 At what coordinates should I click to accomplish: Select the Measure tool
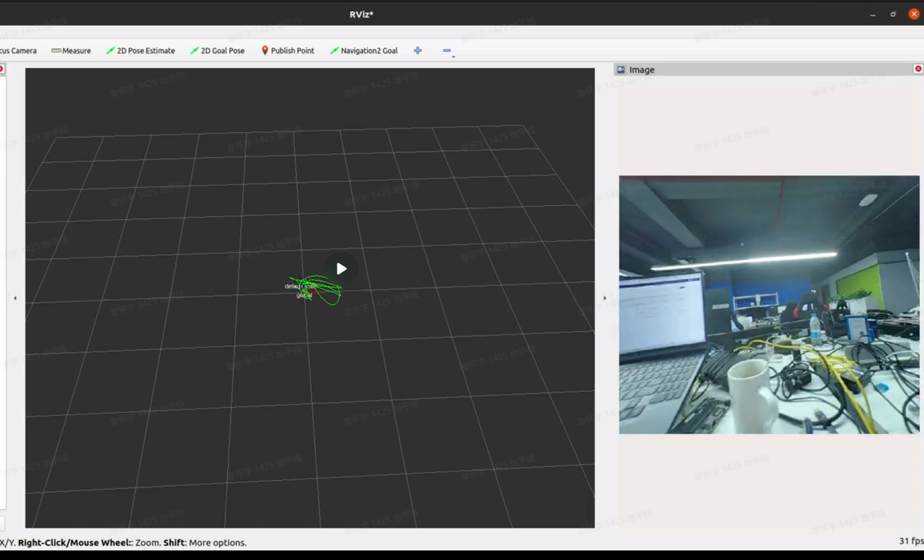(71, 51)
